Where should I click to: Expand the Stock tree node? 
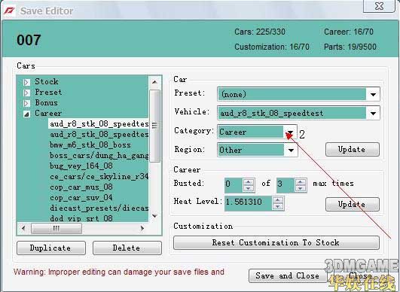coord(26,82)
